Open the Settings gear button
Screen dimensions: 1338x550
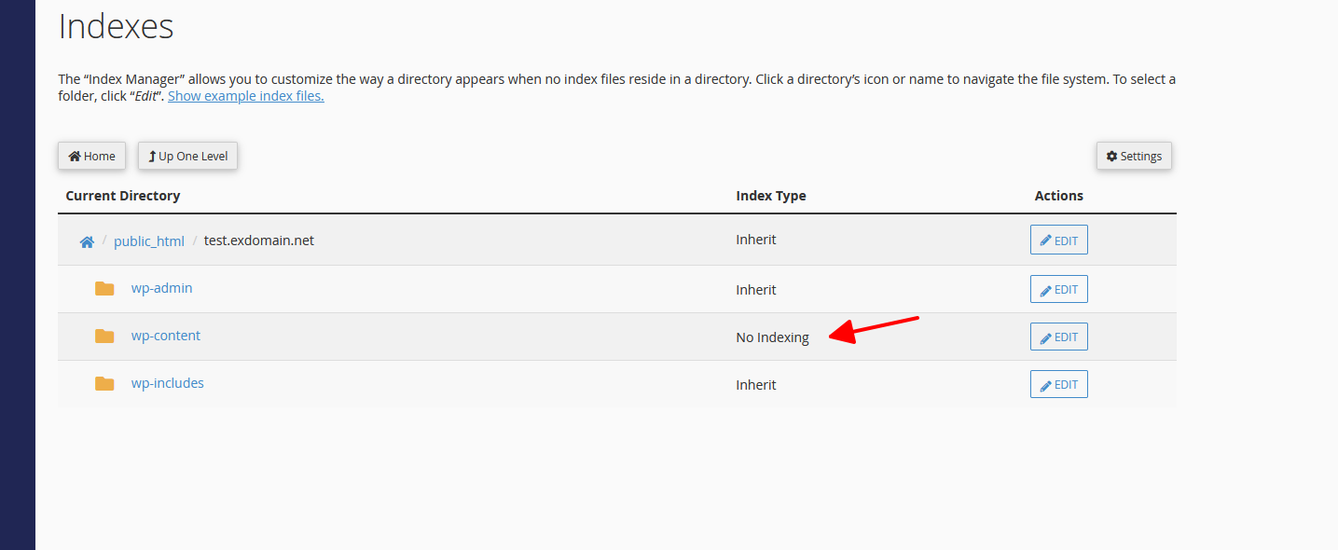tap(1134, 157)
